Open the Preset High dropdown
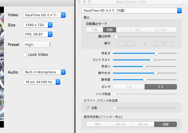The width and height of the screenshot is (188, 133). click(38, 44)
